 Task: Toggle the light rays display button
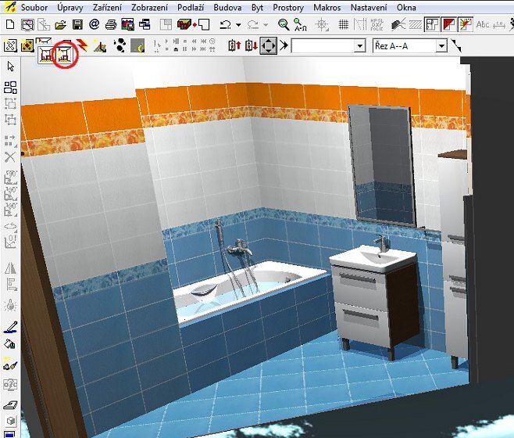point(466,24)
